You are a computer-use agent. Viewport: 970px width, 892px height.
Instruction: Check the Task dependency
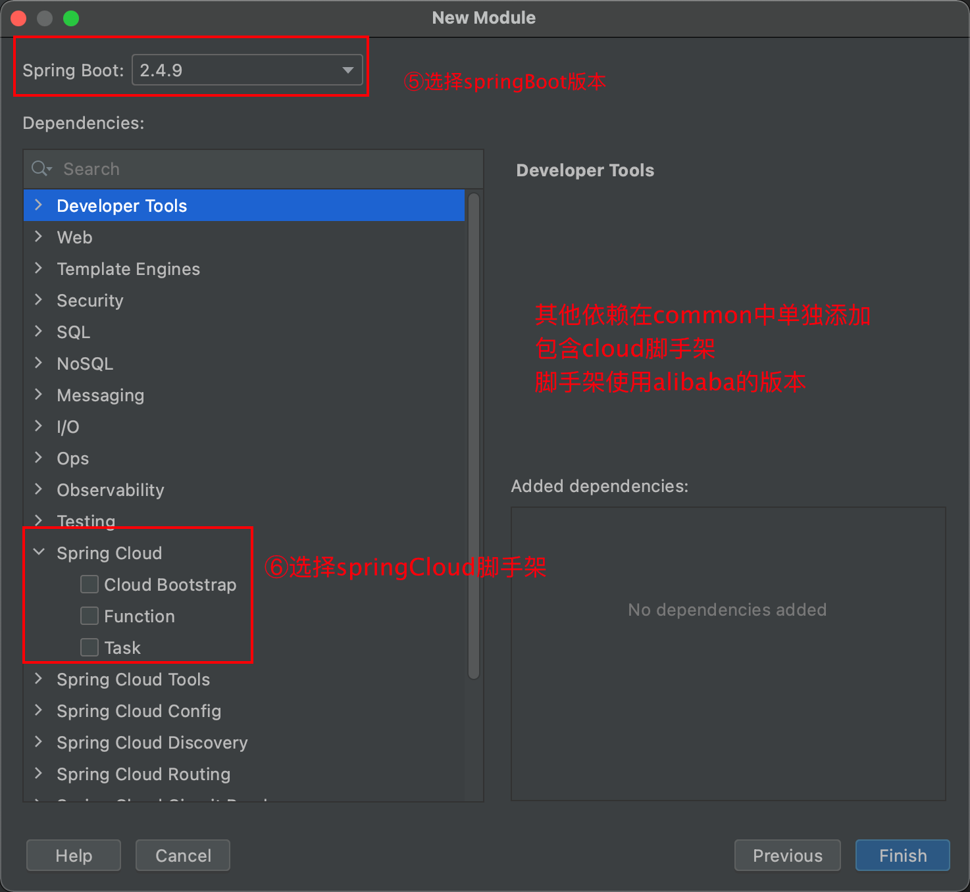tap(89, 647)
